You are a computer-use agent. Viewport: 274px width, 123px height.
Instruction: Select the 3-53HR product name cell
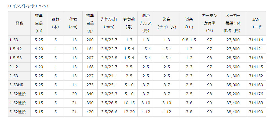click(17, 85)
